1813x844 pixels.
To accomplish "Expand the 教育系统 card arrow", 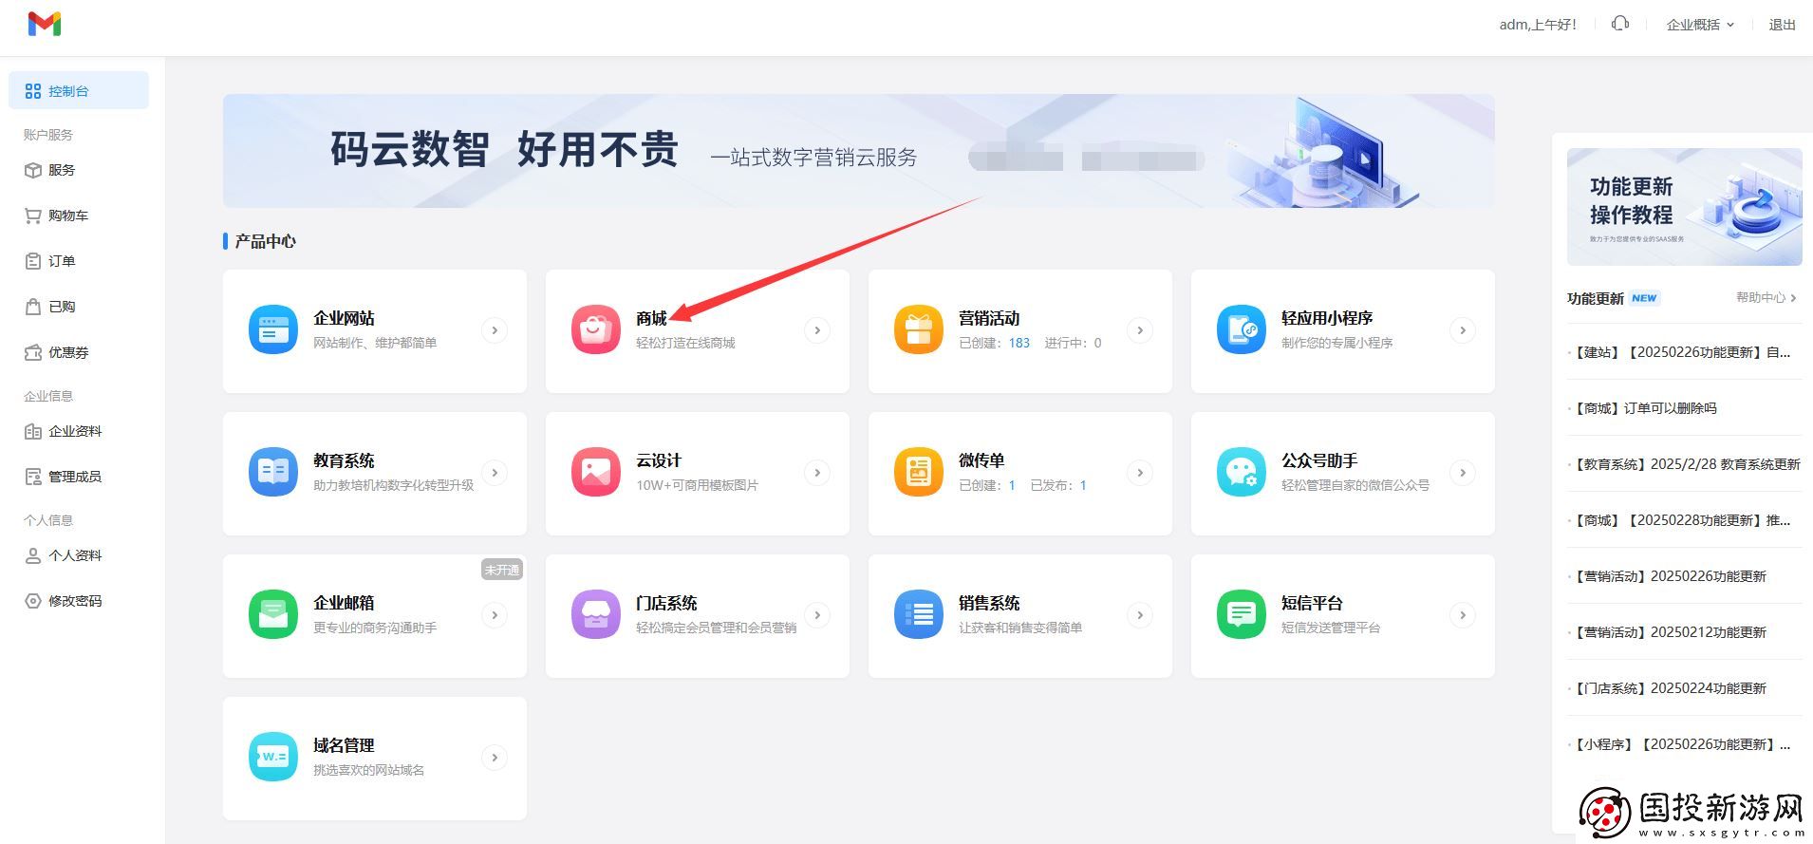I will tap(494, 473).
